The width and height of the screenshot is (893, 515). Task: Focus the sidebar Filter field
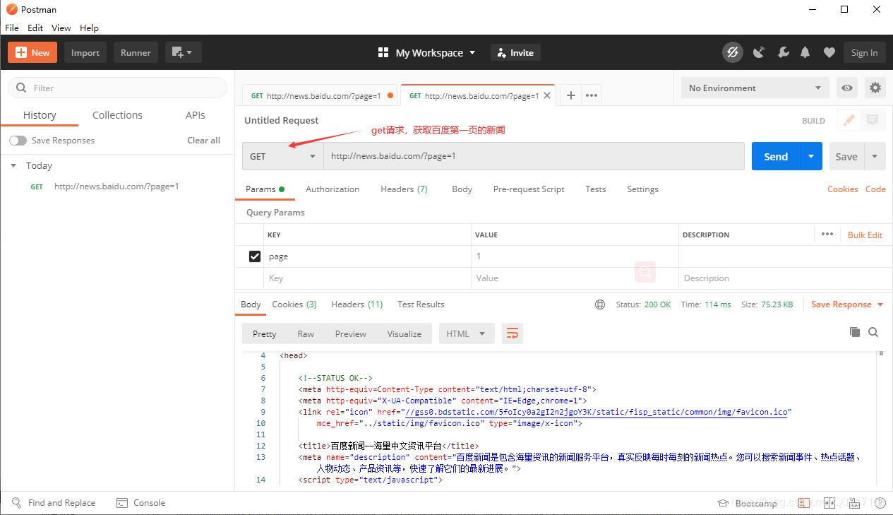[x=117, y=88]
